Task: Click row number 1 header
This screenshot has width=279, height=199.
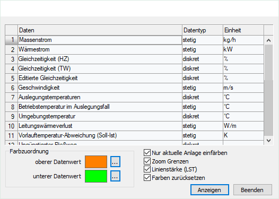Action: click(x=12, y=40)
